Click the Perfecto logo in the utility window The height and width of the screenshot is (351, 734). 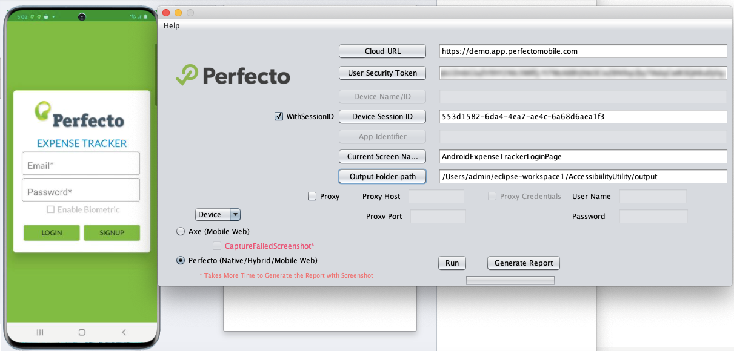(x=233, y=75)
